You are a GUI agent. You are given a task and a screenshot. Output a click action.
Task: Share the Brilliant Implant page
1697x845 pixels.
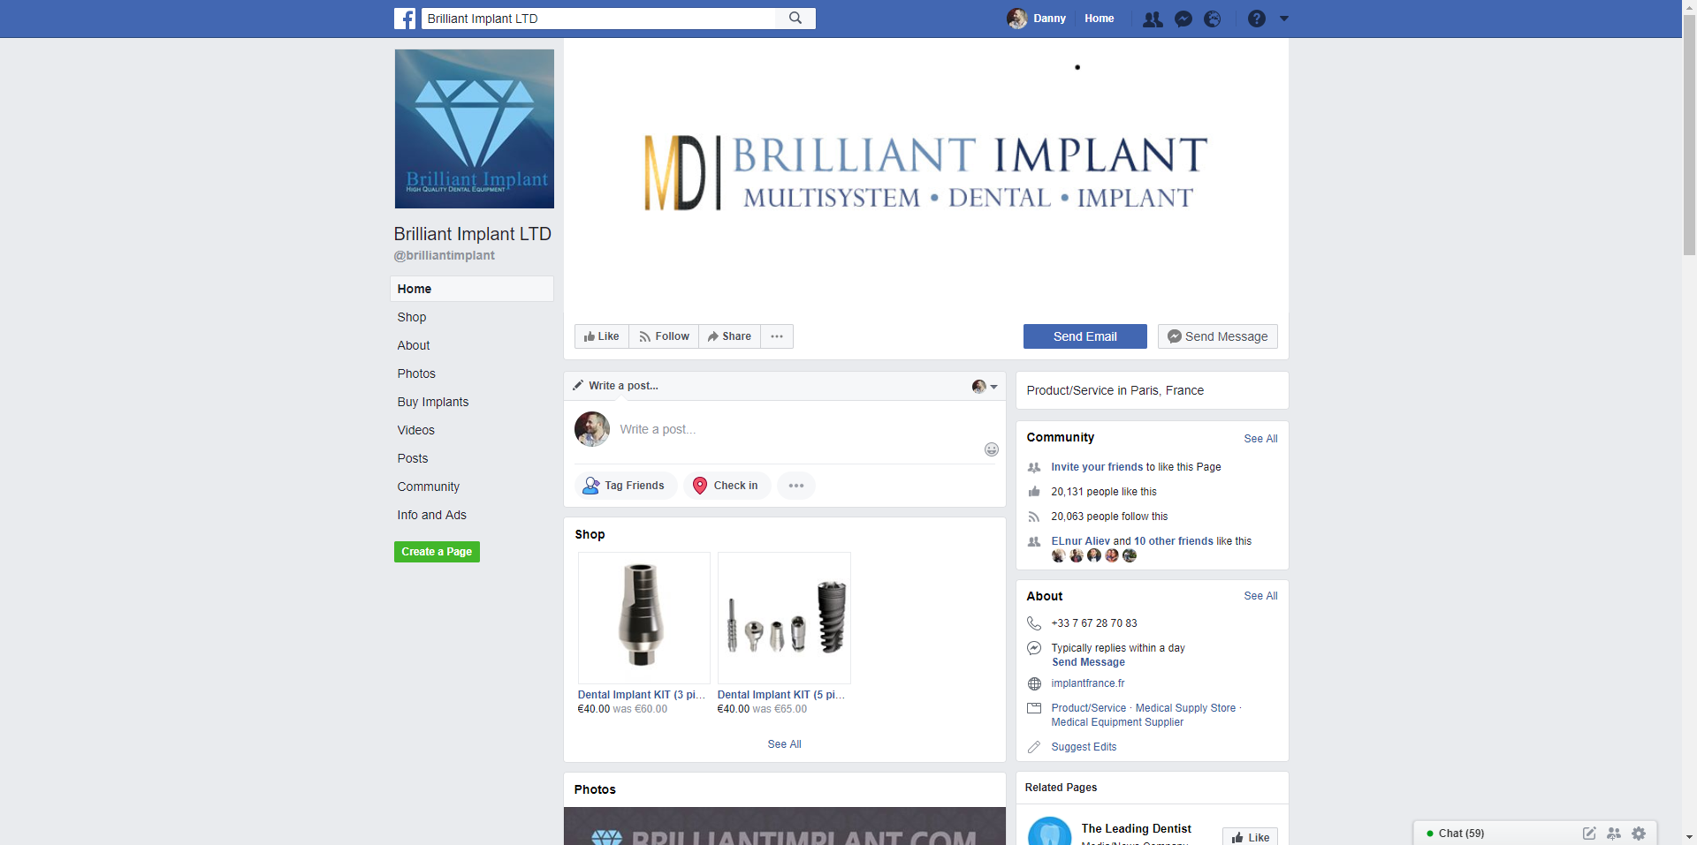[x=729, y=336]
